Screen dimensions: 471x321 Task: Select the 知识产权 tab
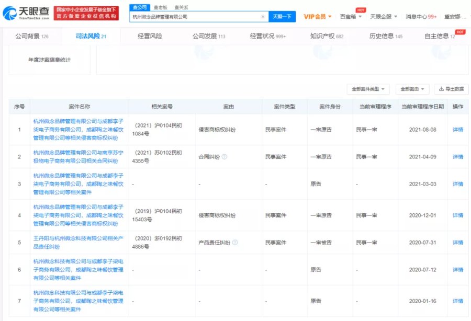coord(327,36)
